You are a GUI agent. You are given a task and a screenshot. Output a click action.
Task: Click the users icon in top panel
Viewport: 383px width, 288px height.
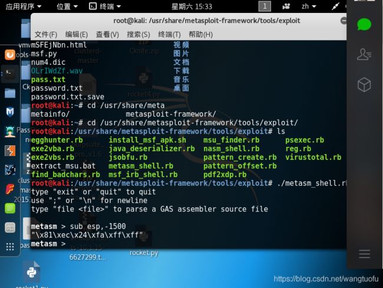[x=286, y=6]
